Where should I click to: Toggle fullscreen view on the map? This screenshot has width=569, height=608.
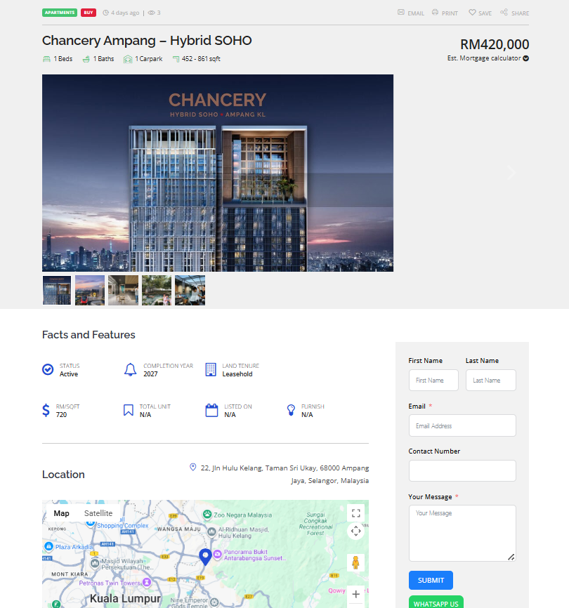355,513
